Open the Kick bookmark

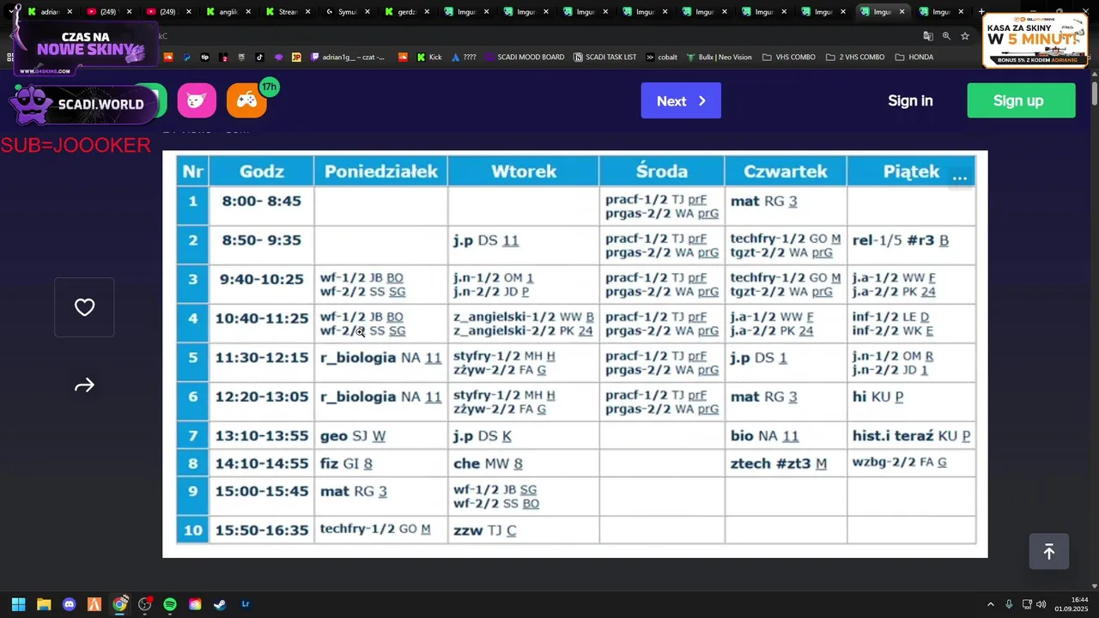(x=429, y=58)
